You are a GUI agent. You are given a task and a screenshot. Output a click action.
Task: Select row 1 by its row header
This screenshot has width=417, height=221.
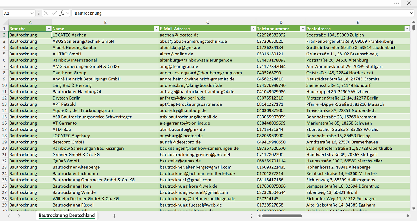[4, 29]
